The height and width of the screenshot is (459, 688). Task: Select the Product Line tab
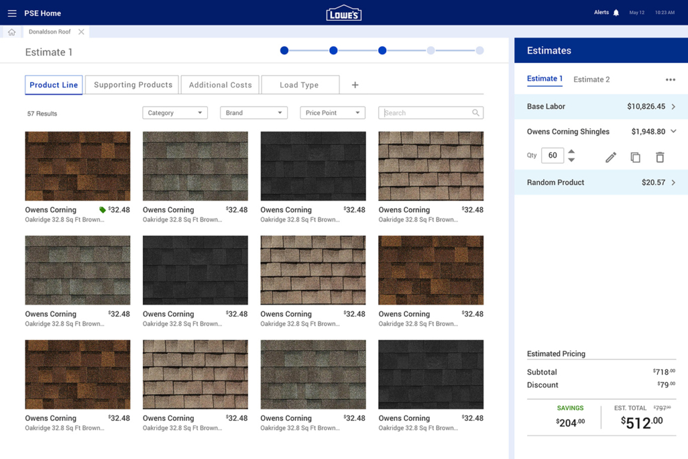(53, 85)
